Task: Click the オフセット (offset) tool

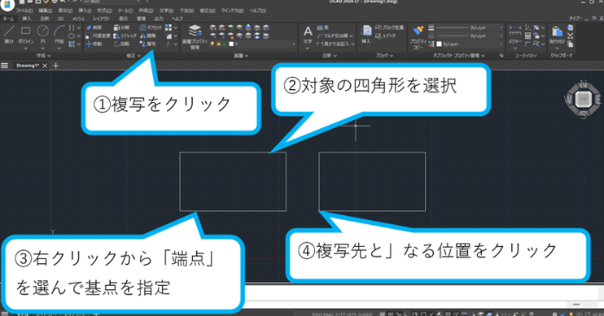Action: click(151, 28)
